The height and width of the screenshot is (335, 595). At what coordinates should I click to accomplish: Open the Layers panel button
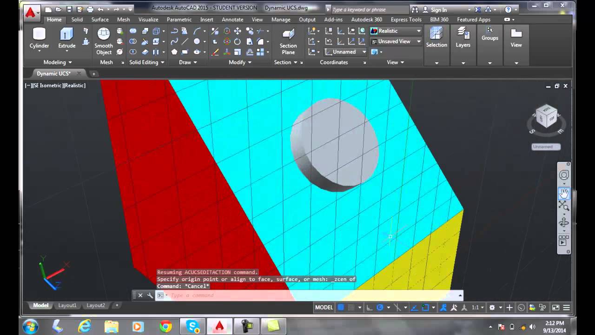463,37
